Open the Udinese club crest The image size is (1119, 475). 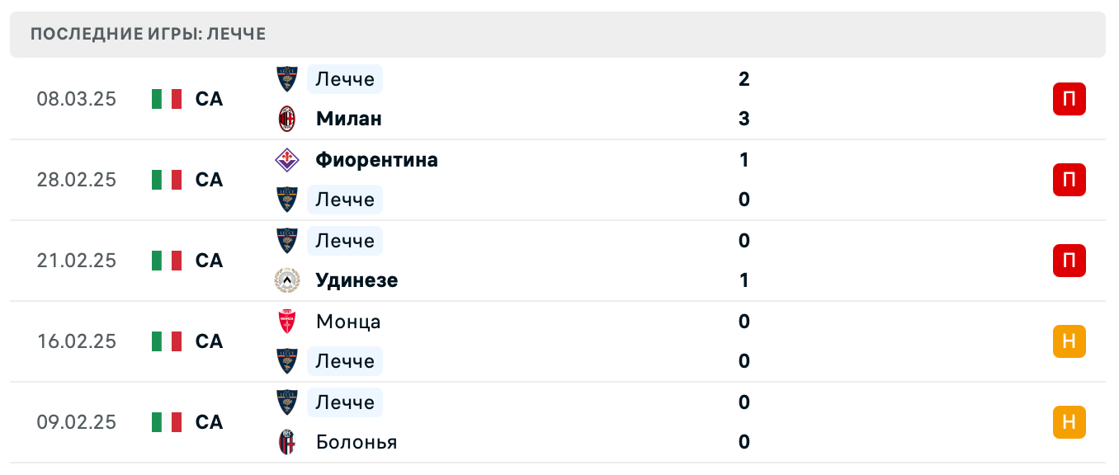(287, 280)
